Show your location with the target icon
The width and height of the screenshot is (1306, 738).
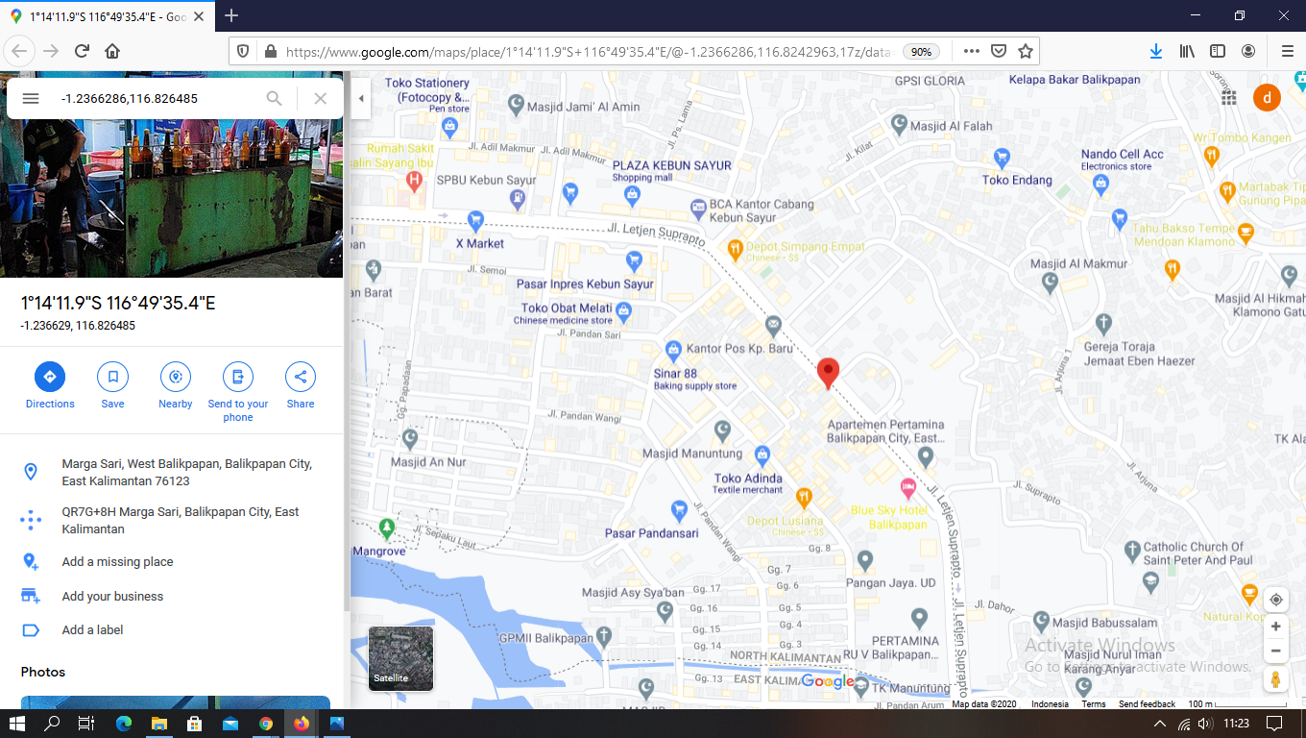(x=1275, y=600)
